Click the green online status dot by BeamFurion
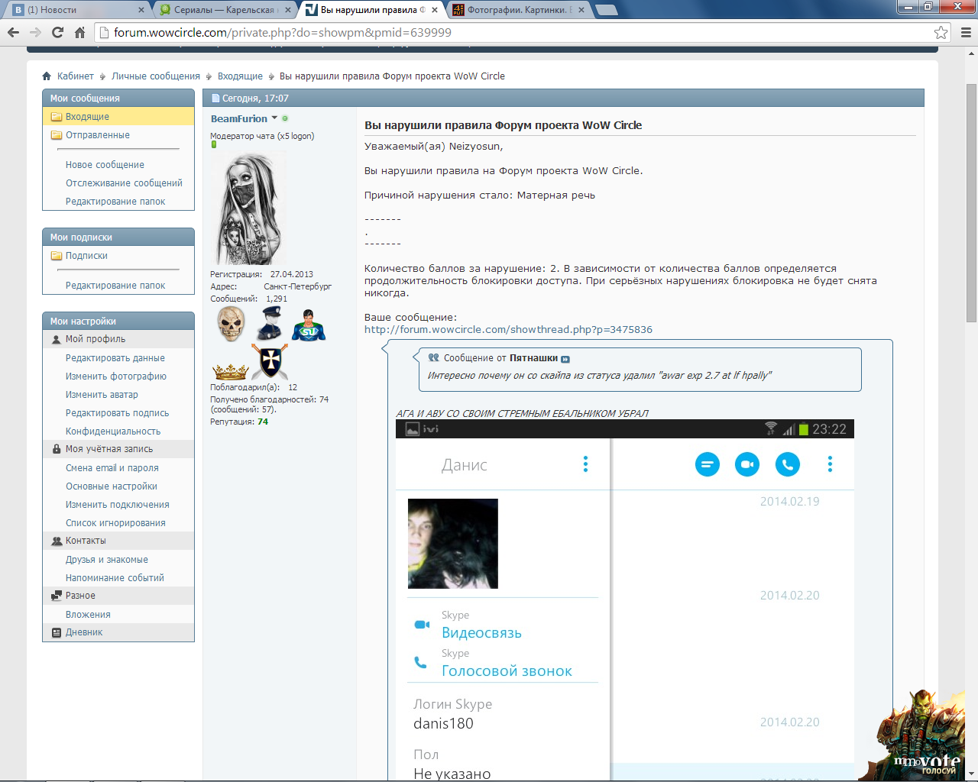978x782 pixels. (x=285, y=118)
